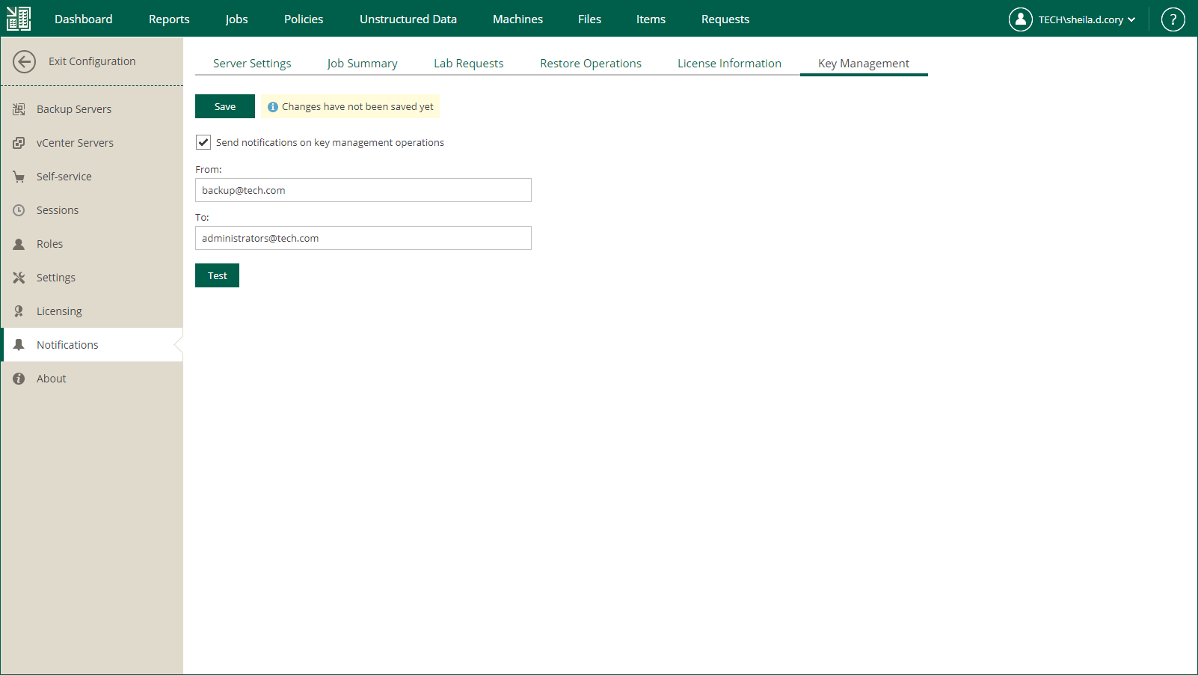Click the user avatar icon

pos(1020,19)
